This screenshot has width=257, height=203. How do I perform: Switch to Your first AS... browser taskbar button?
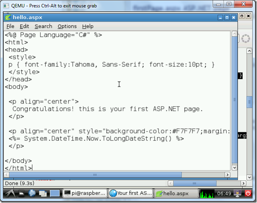[x=130, y=193]
